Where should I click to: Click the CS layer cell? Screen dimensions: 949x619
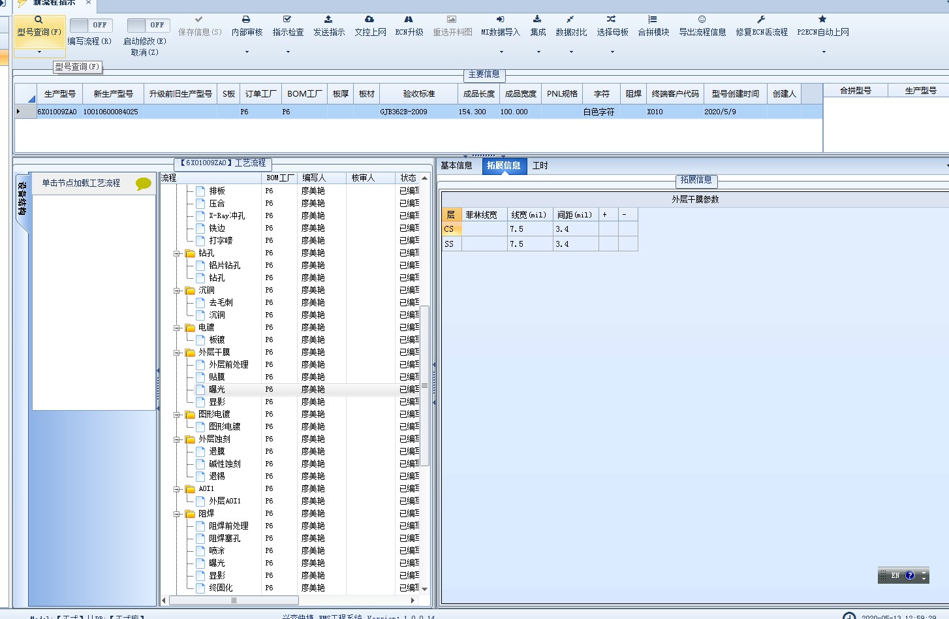click(452, 229)
